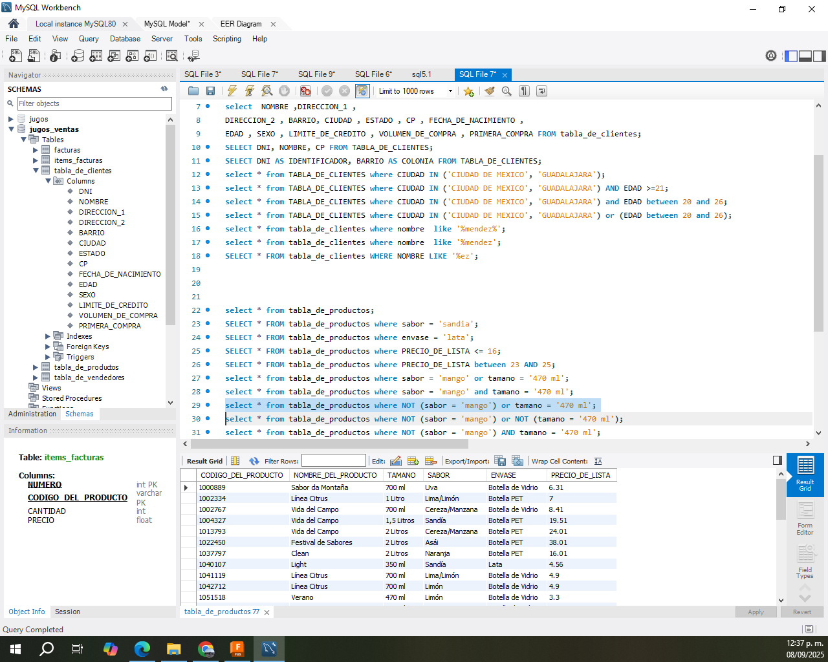The image size is (828, 662).
Task: Execute statement under the keyboard cursor
Action: [x=250, y=91]
